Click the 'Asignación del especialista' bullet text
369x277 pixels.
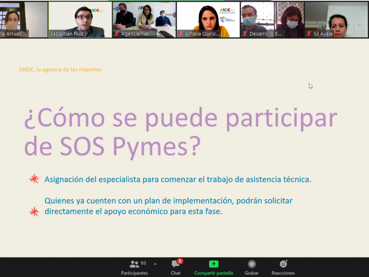point(178,180)
